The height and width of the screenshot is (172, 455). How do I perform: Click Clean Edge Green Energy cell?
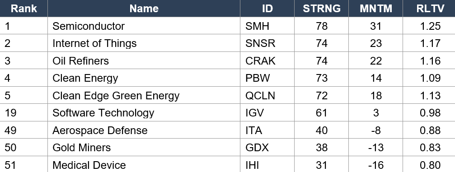(x=144, y=95)
